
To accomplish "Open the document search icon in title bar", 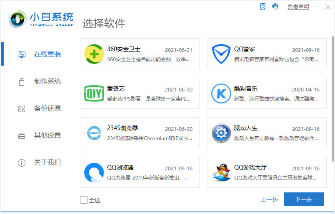I will 263,7.
